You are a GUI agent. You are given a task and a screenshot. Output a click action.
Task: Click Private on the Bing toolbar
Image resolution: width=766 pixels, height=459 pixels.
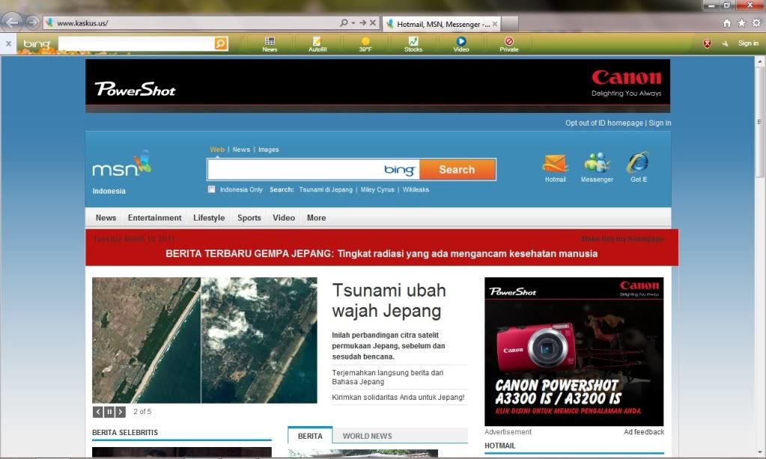tap(509, 44)
